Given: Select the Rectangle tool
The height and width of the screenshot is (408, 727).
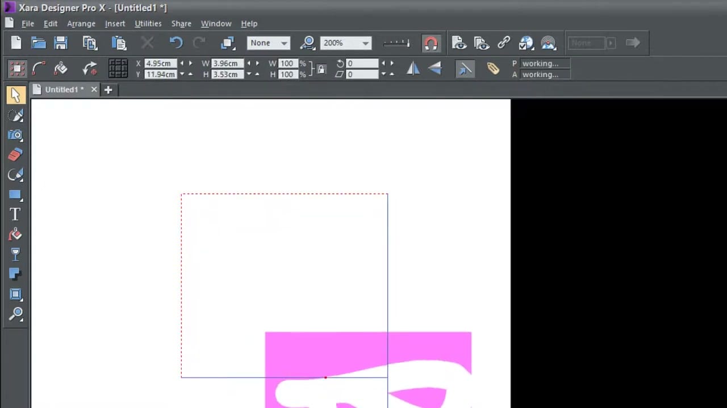Looking at the screenshot, I should pyautogui.click(x=16, y=195).
